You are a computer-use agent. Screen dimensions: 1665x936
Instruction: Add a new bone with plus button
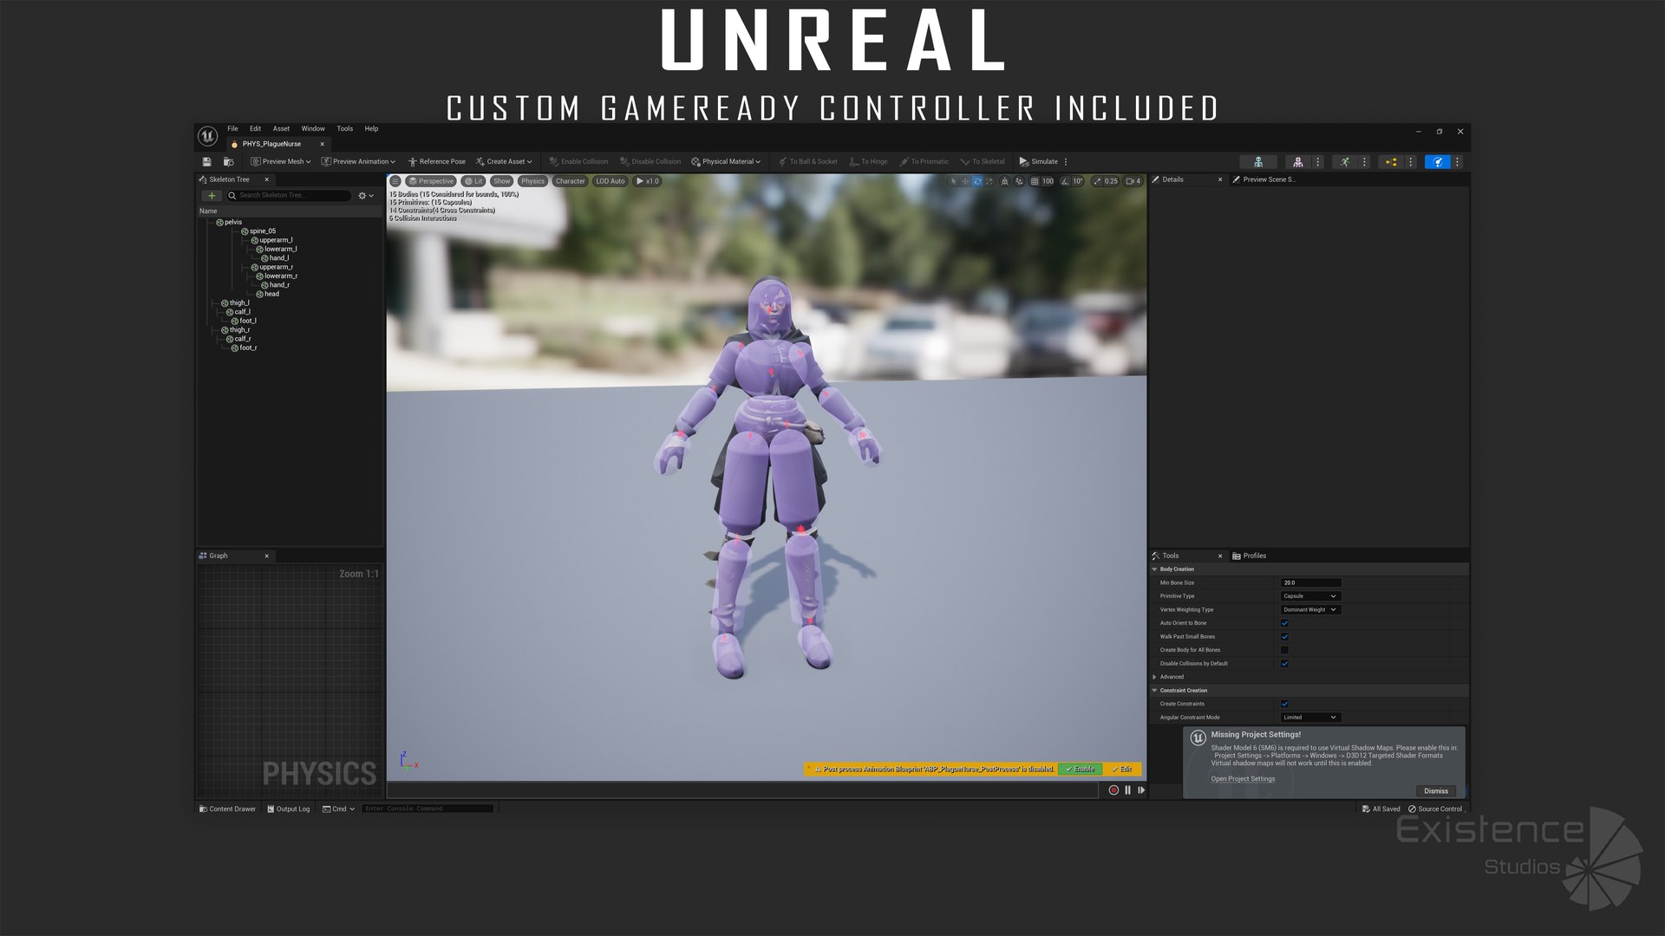[x=212, y=196]
